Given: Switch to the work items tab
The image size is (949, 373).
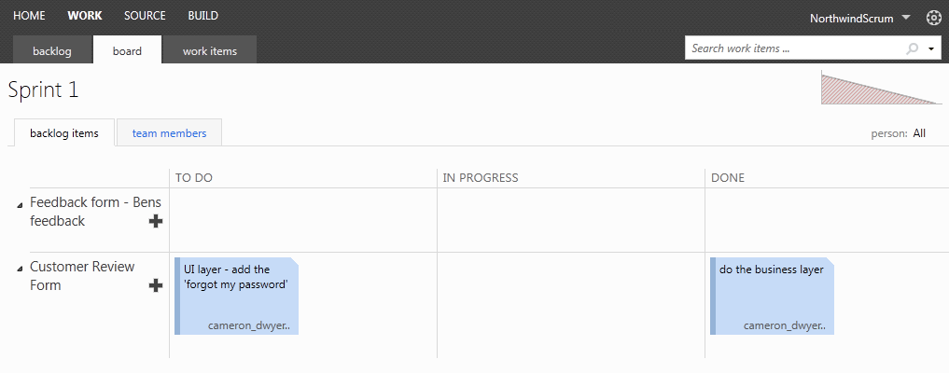Looking at the screenshot, I should [x=209, y=50].
